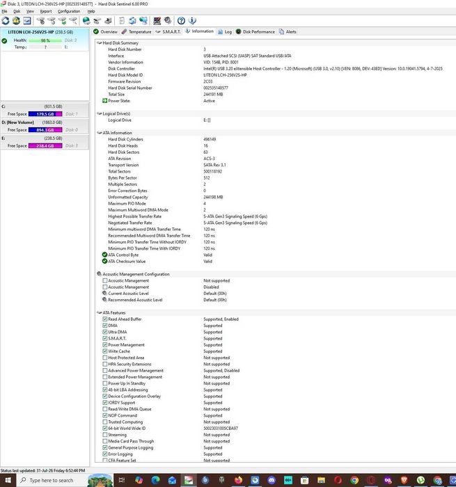Open File Explorer from the taskbar
456x487 pixels.
tap(321, 480)
